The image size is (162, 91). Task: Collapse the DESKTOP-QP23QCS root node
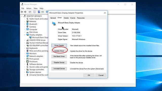pyautogui.click(x=22, y=16)
